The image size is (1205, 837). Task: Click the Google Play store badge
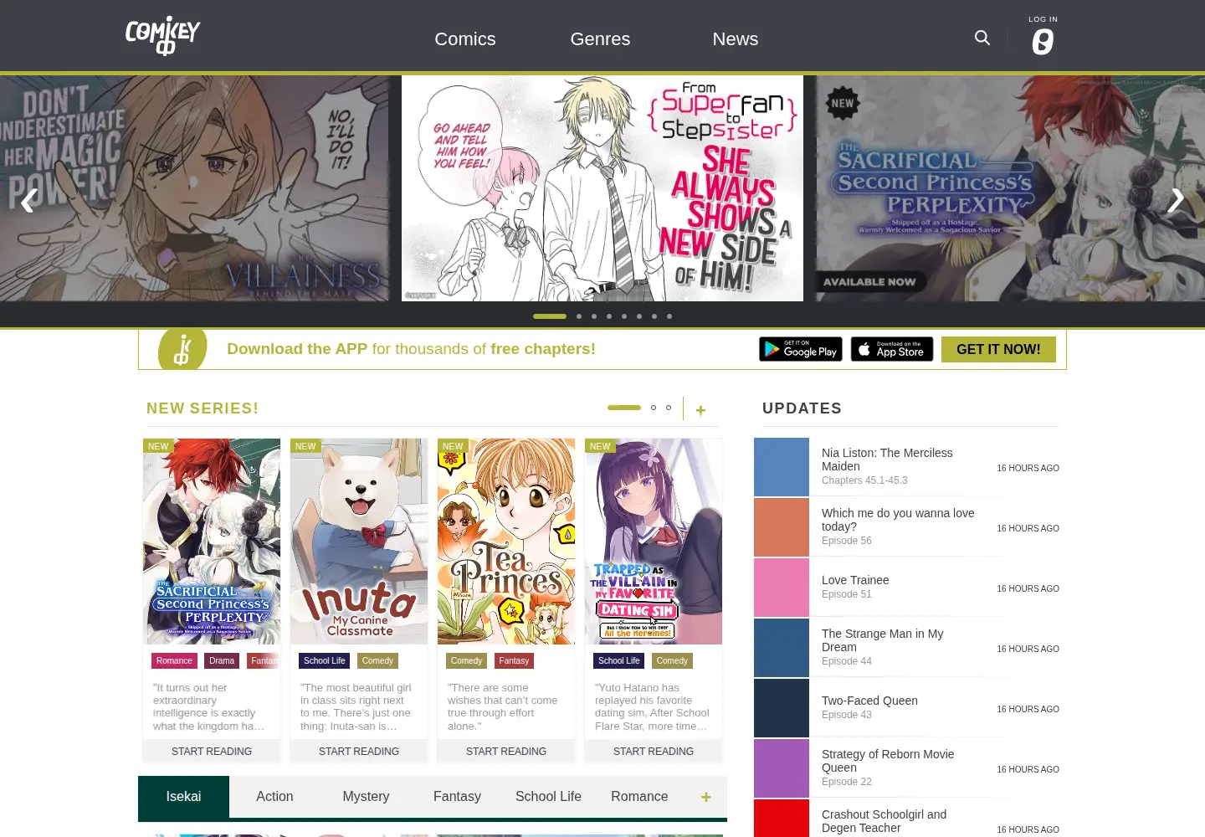[801, 349]
